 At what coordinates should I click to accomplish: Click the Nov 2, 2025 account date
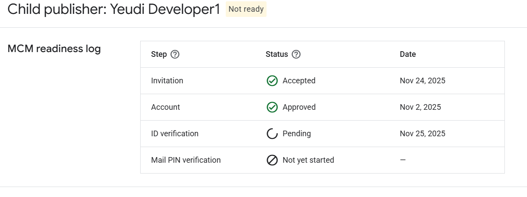pyautogui.click(x=420, y=107)
